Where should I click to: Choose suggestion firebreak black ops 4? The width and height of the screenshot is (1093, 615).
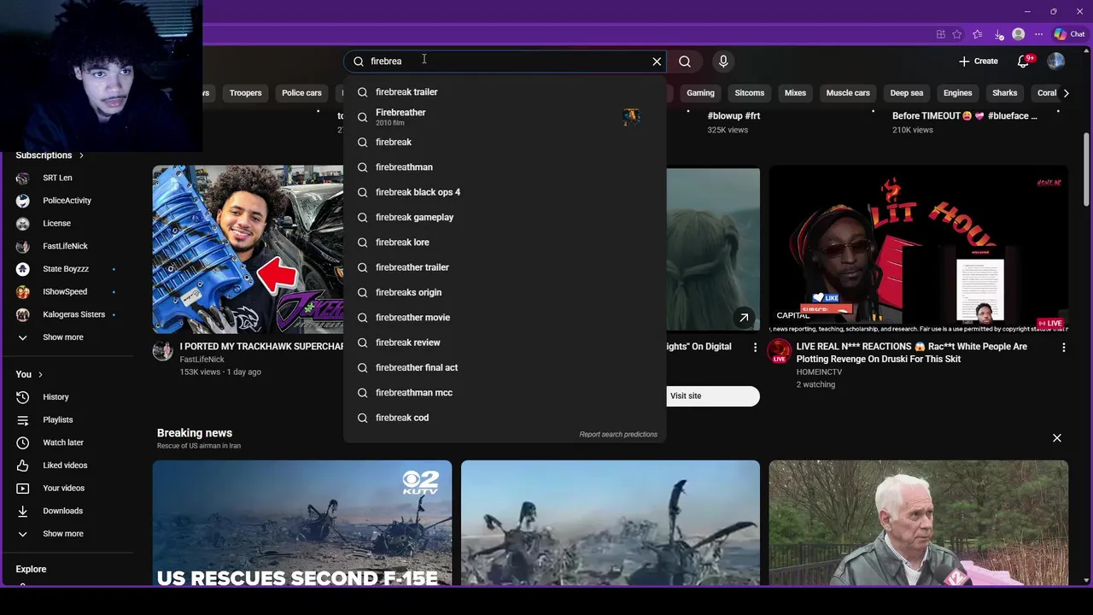(505, 192)
